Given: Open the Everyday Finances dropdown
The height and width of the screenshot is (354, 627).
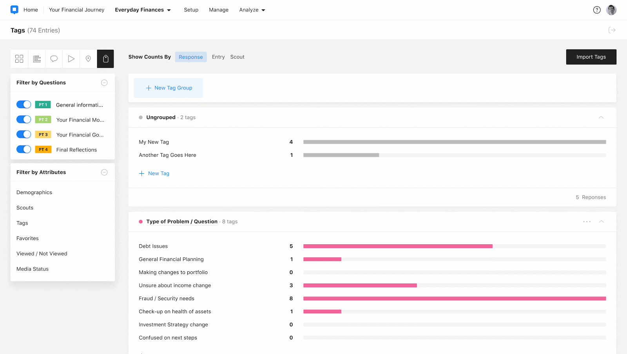Looking at the screenshot, I should (x=143, y=10).
